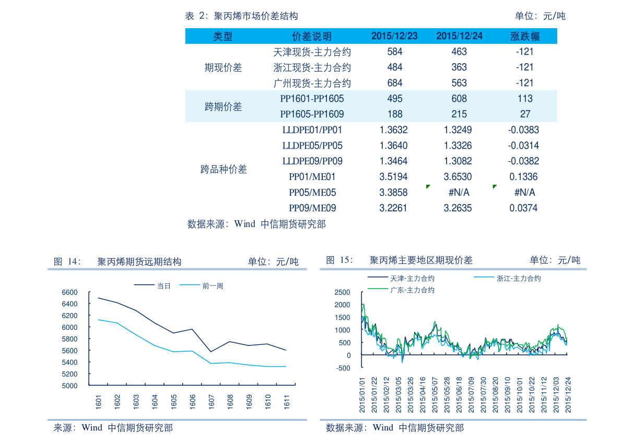Click the 2015/12/23 column header

tap(394, 37)
